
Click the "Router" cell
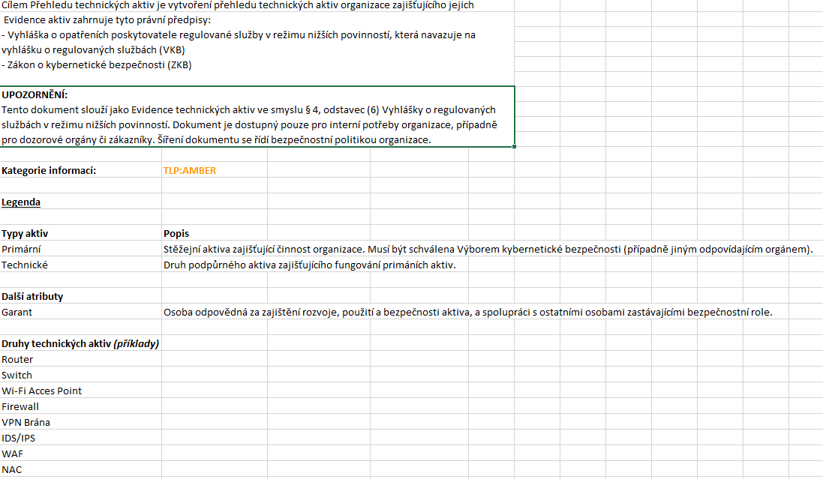coord(17,360)
